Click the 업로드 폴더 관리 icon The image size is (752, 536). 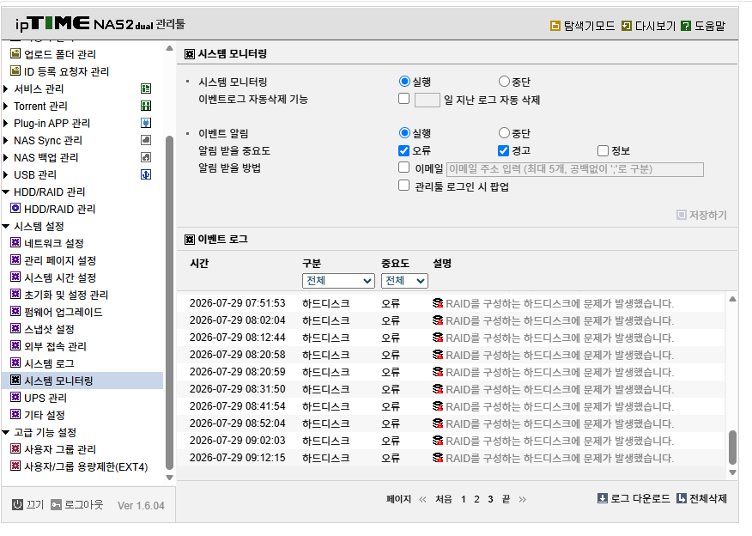tap(15, 53)
